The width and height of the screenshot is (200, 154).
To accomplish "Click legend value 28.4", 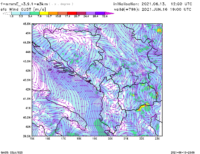I will point(95,16).
